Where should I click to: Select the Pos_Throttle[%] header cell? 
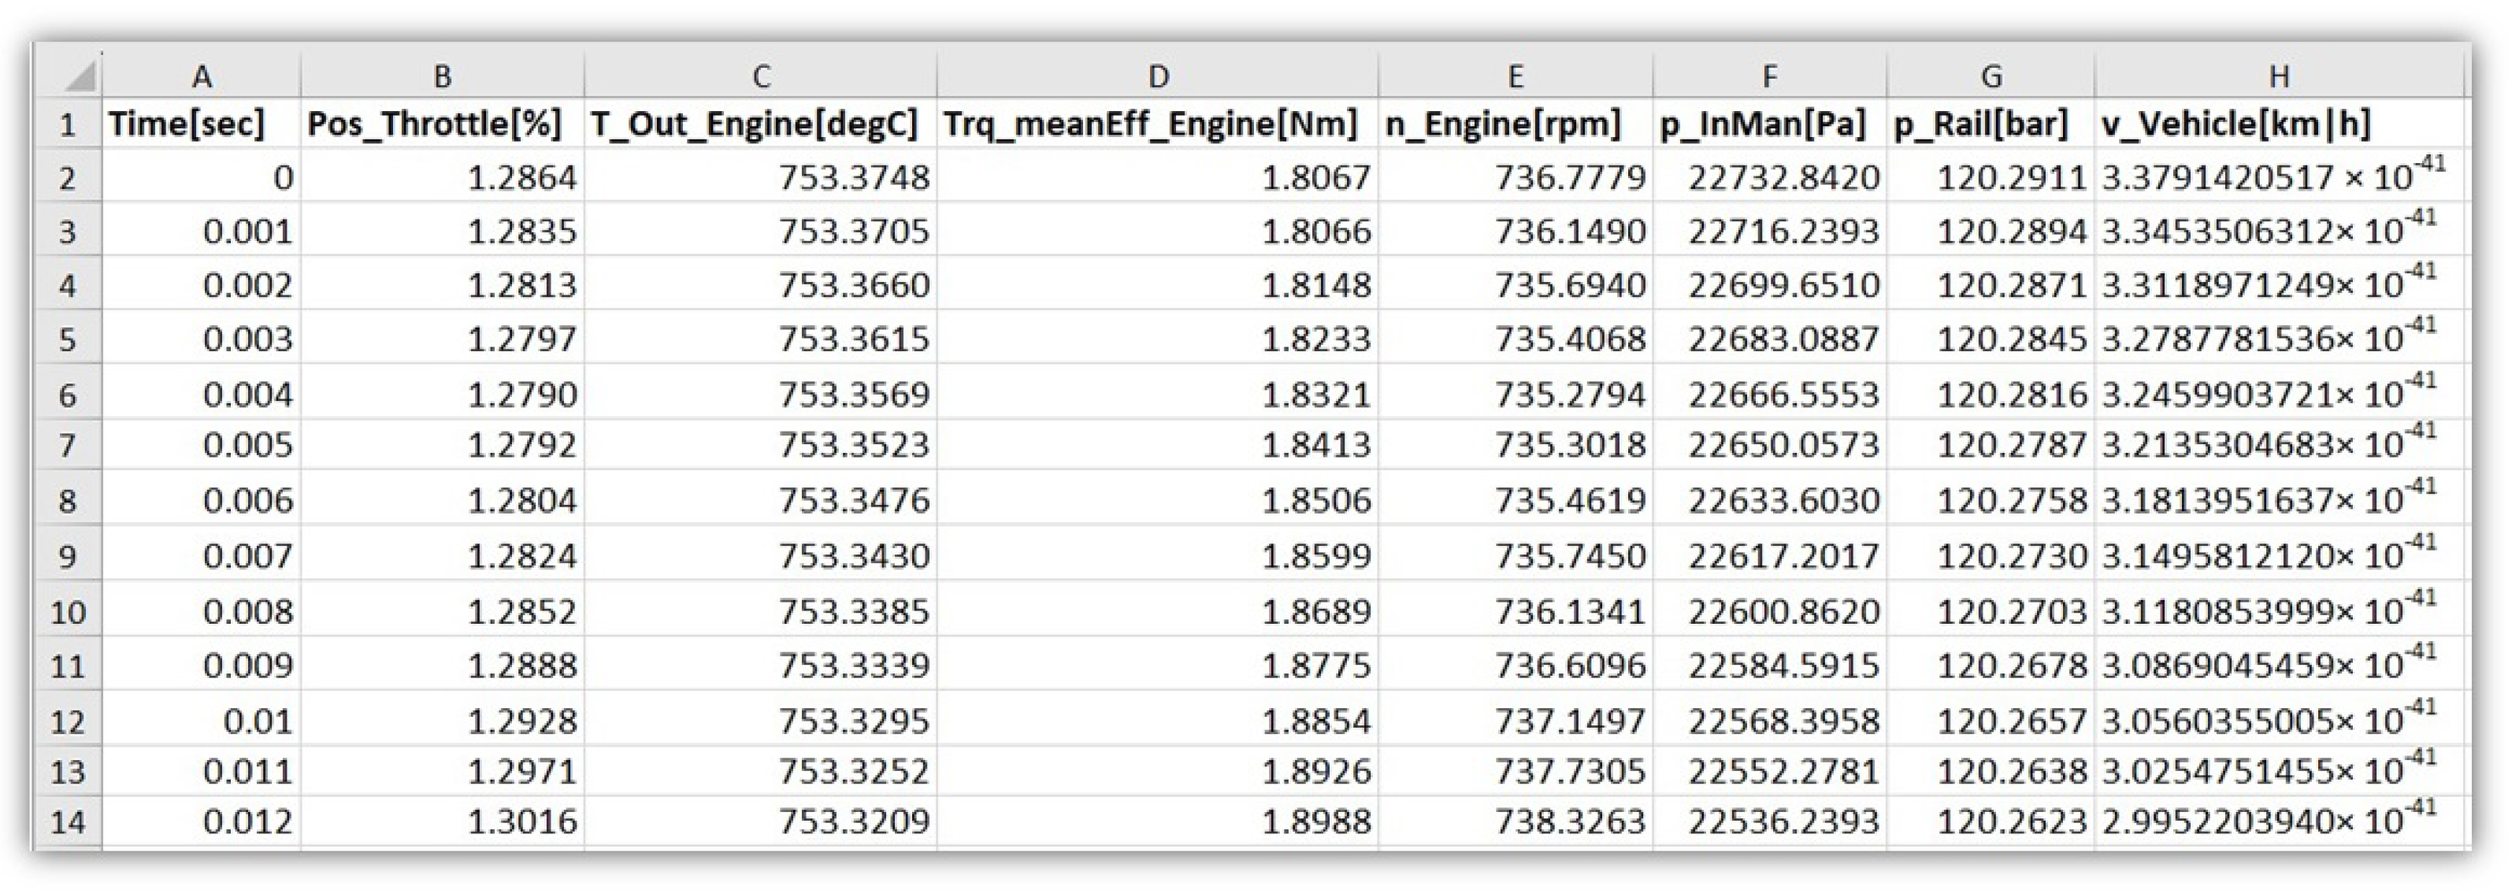coord(436,124)
